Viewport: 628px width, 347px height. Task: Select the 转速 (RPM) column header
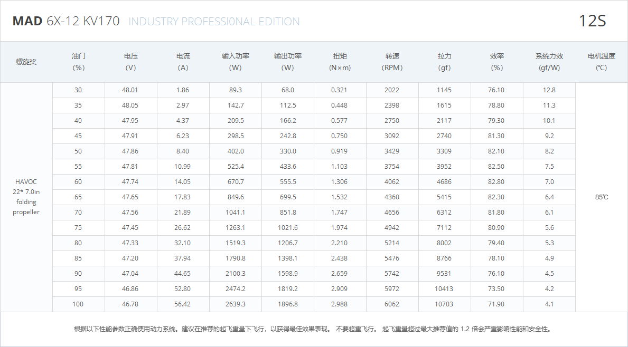(392, 62)
